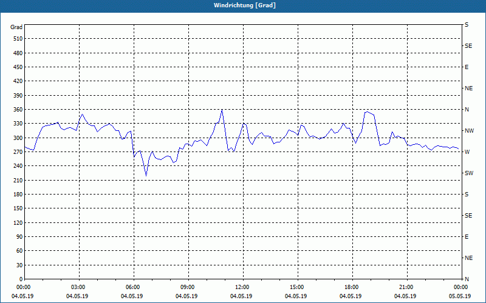
Task: Click the W compass label on the right axis
Action: [x=467, y=152]
